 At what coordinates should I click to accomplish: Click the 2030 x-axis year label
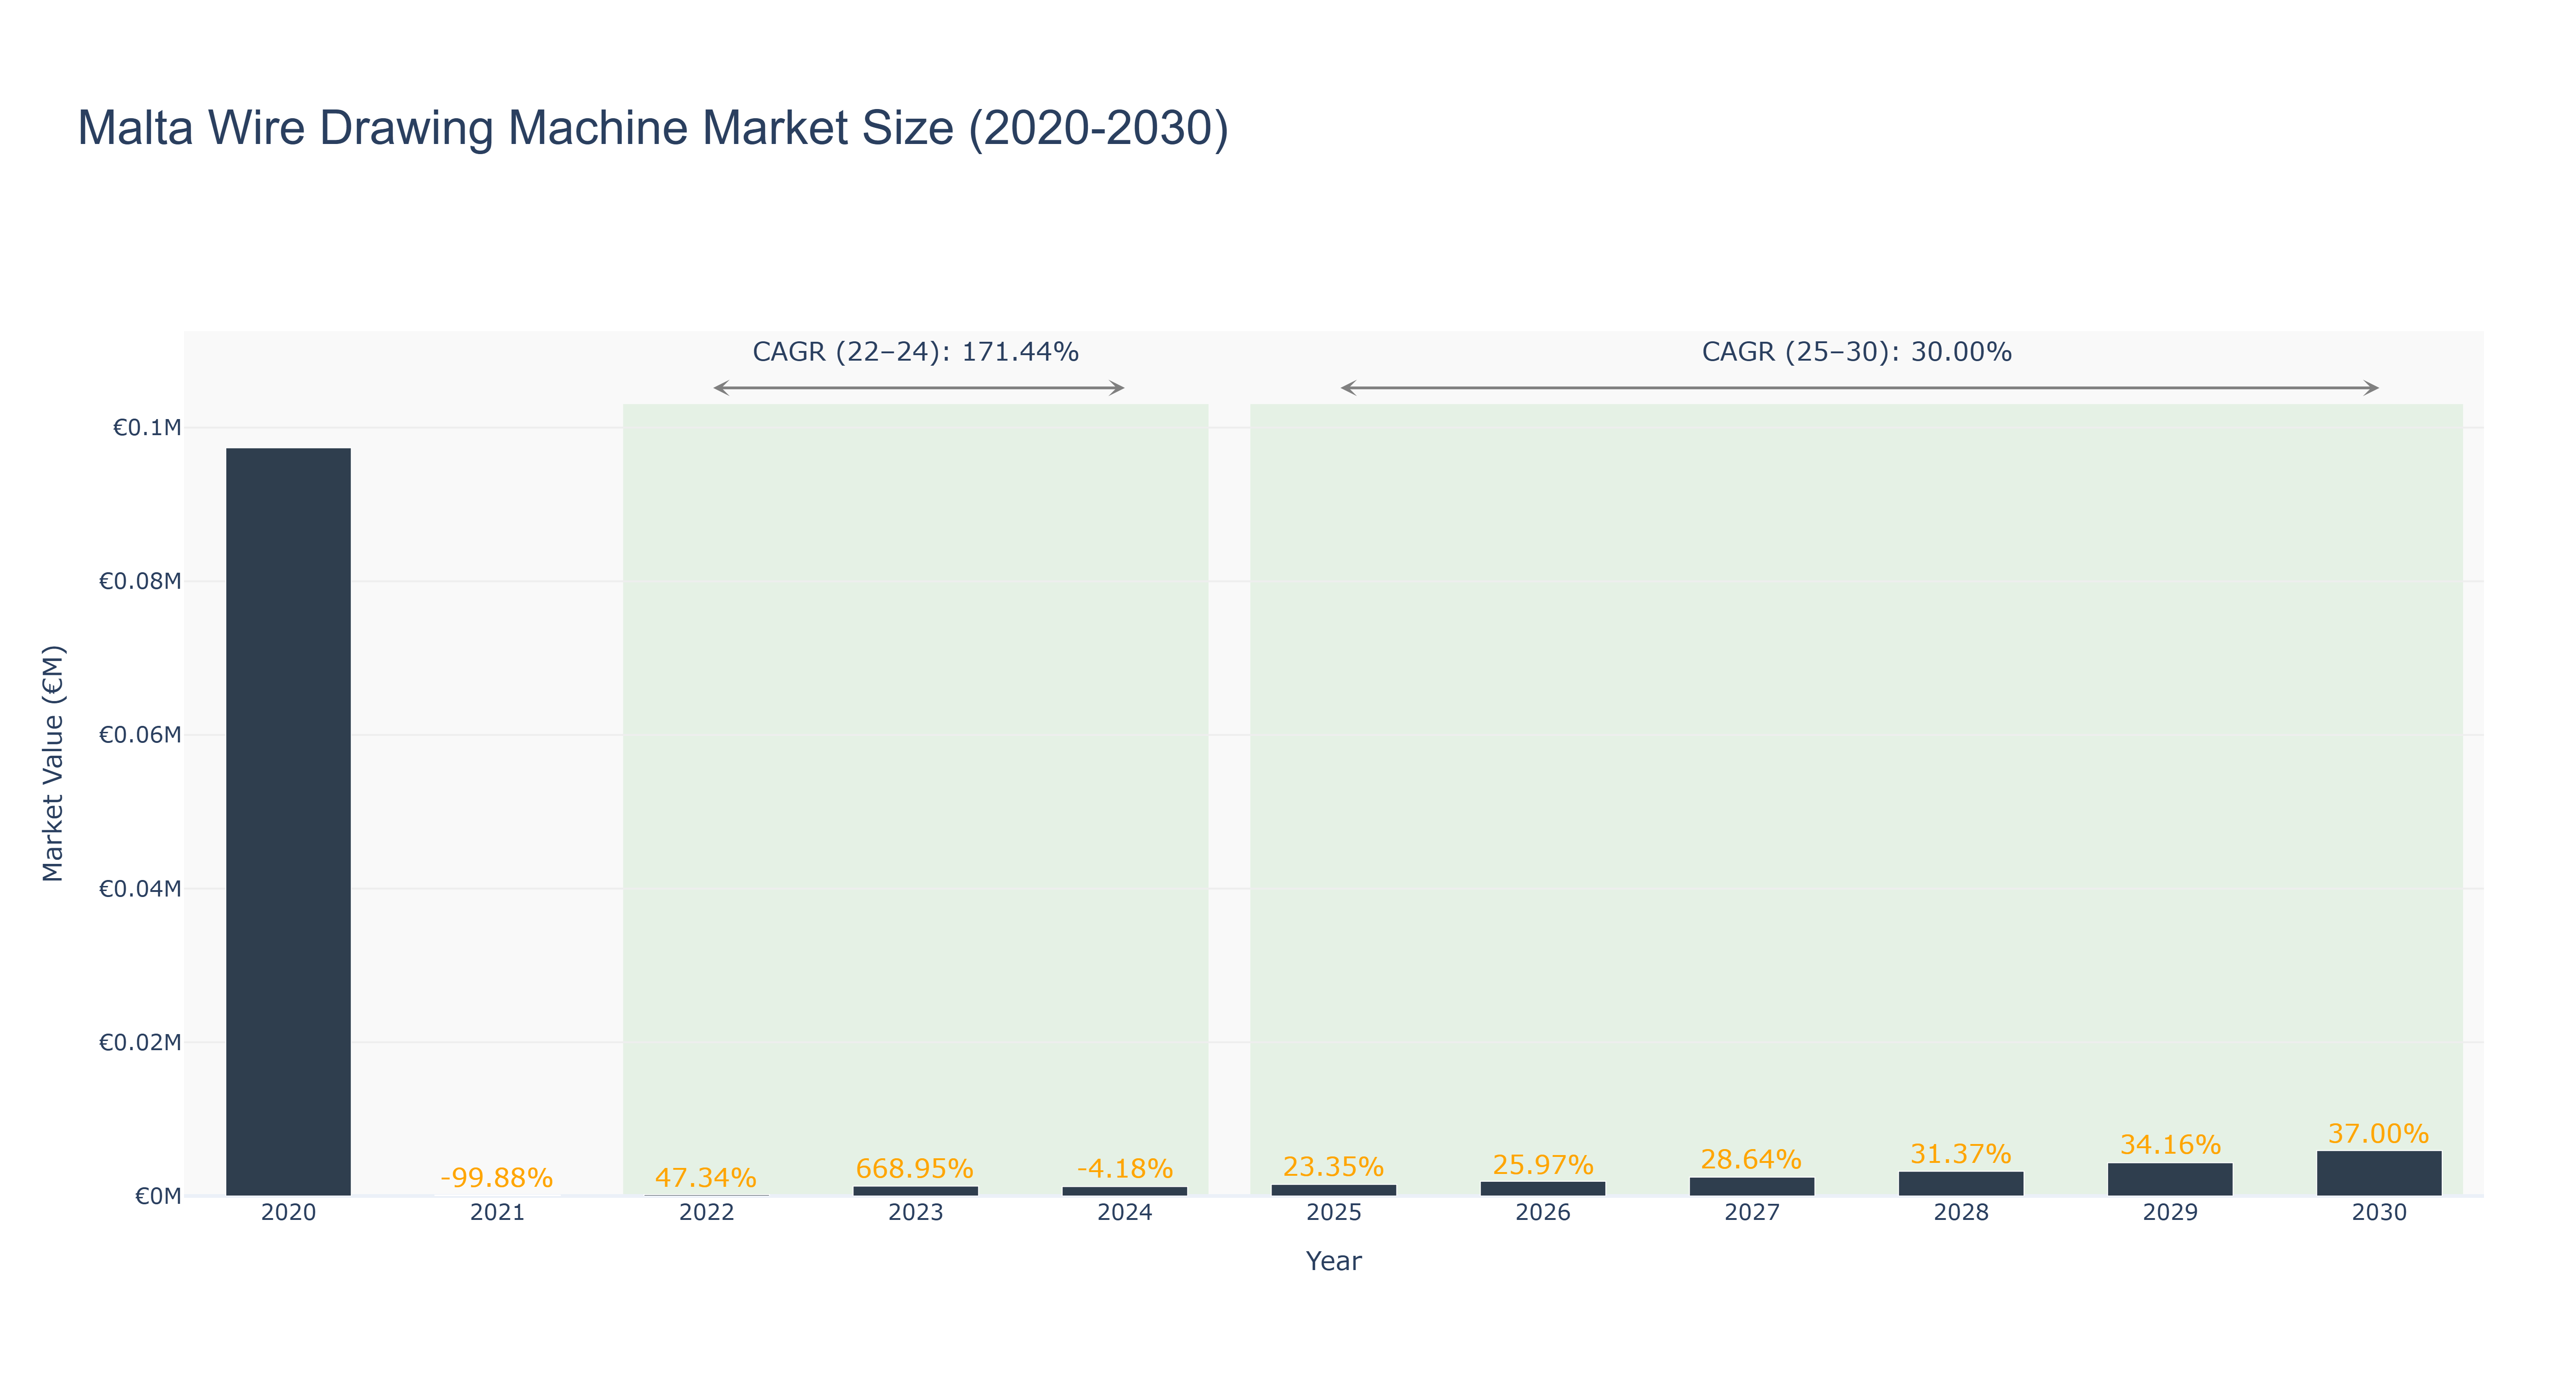pos(2379,1213)
